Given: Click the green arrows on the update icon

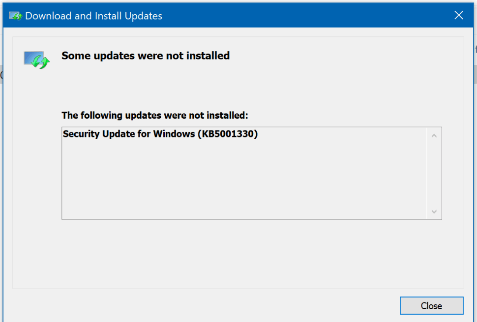Looking at the screenshot, I should pos(40,62).
